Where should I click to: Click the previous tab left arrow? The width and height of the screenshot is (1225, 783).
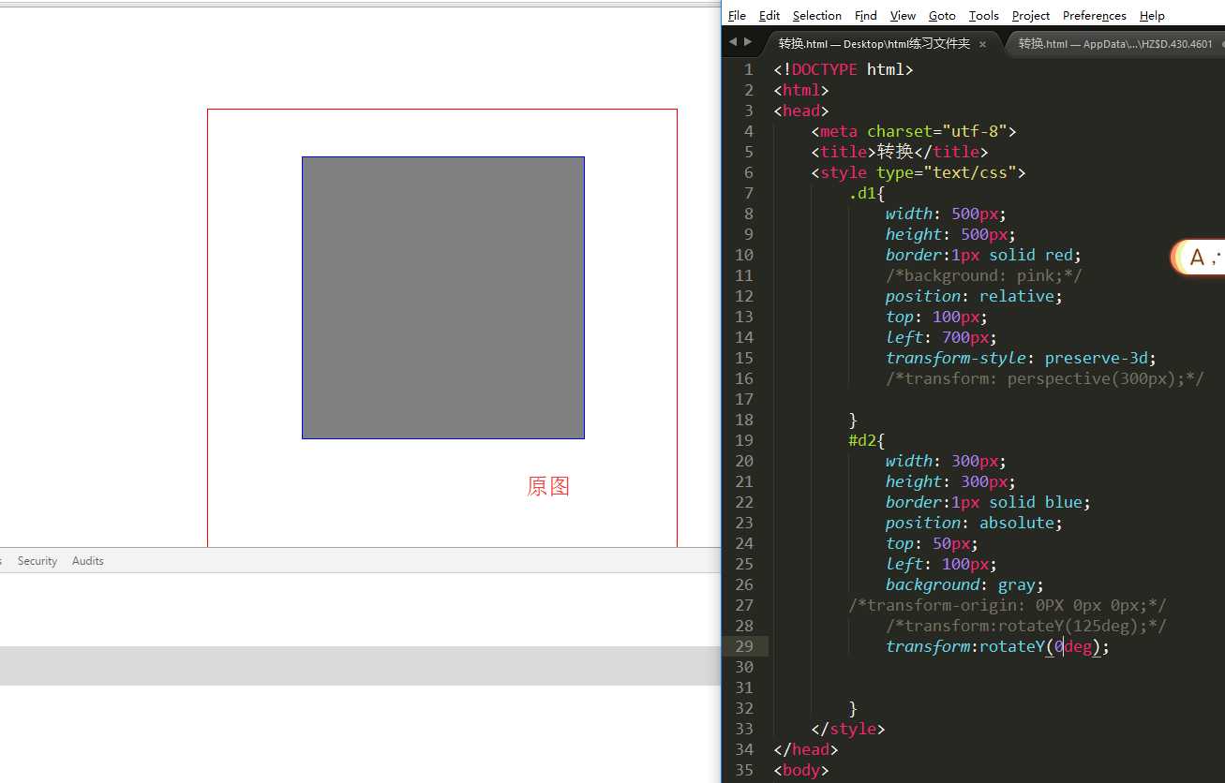pyautogui.click(x=733, y=42)
